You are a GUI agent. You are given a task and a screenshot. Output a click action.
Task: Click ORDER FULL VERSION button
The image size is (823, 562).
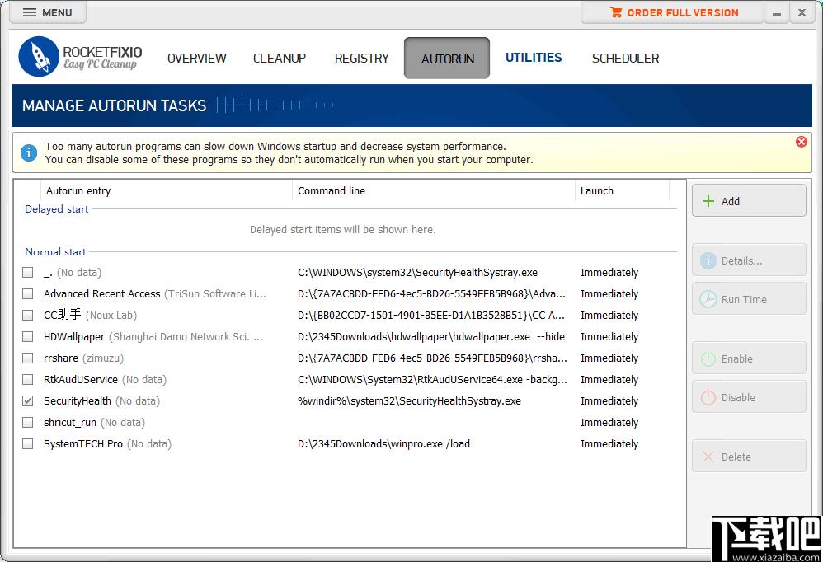click(x=674, y=12)
